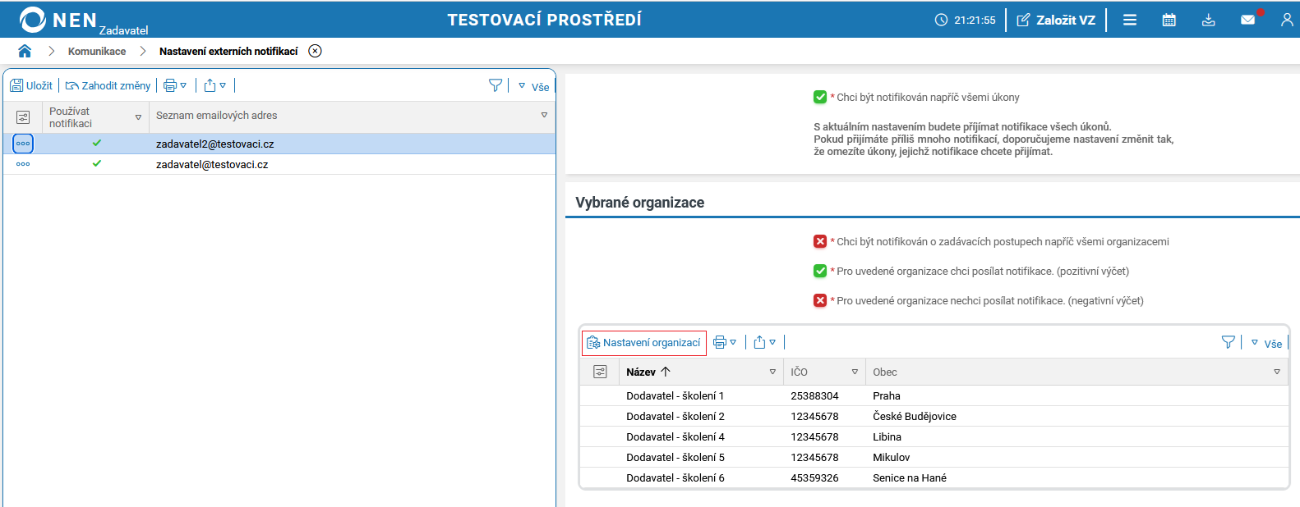Click the session clock 21:21:55
The image size is (1300, 507).
966,20
